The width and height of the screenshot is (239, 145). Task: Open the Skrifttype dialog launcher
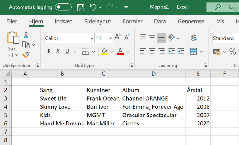point(131,66)
